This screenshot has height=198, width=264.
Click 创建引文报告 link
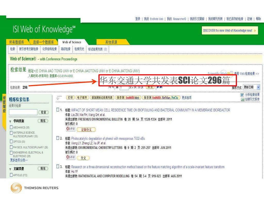[x=252, y=99]
